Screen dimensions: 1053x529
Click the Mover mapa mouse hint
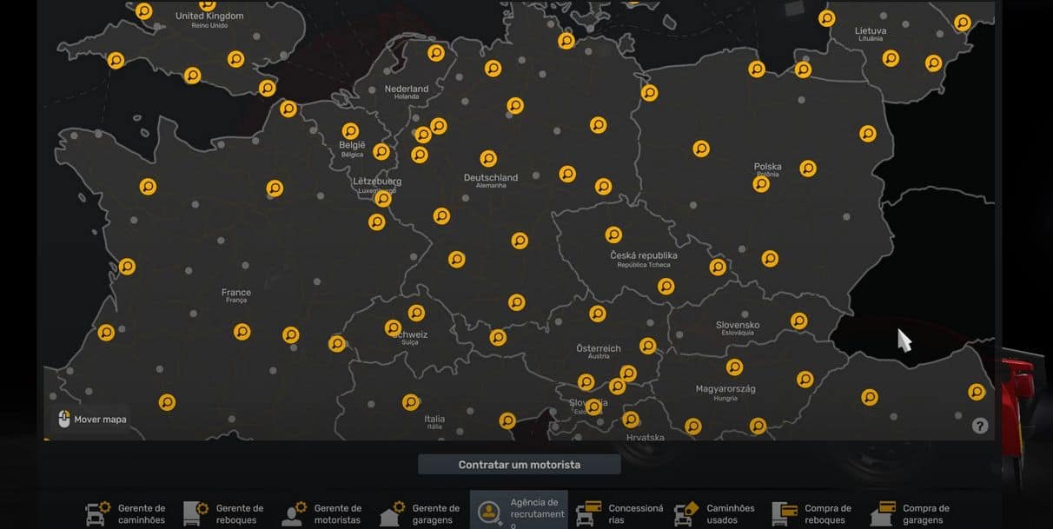tap(91, 420)
